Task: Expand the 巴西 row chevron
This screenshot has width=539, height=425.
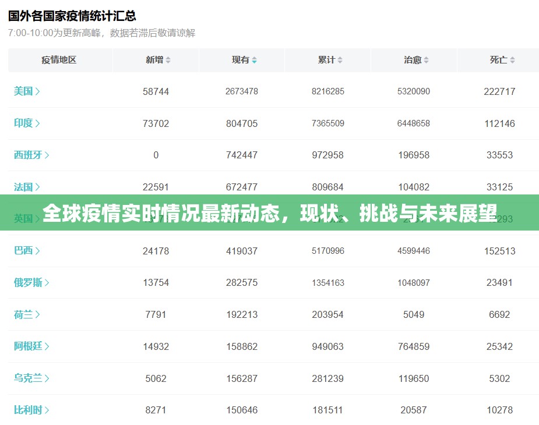Action: (37, 251)
